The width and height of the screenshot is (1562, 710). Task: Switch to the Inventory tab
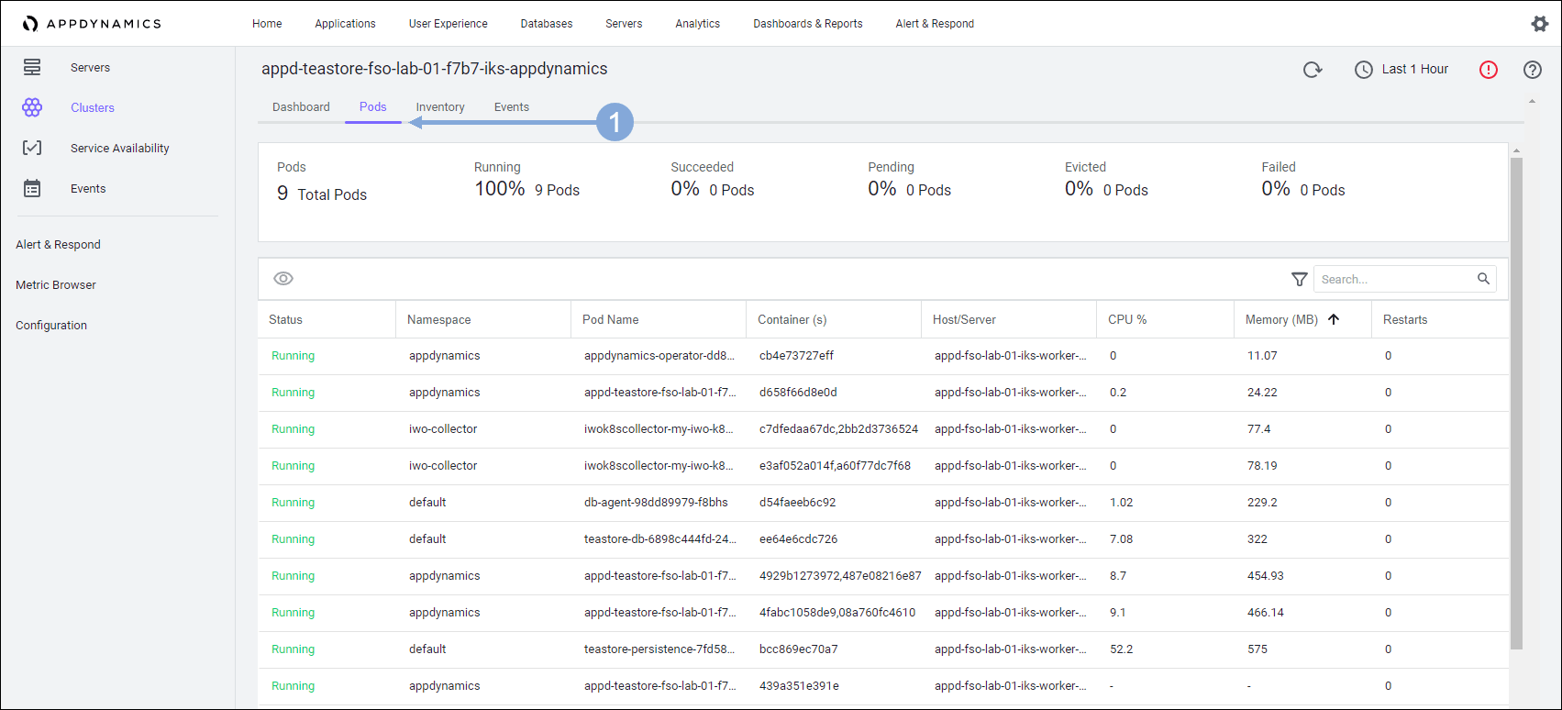pyautogui.click(x=440, y=107)
